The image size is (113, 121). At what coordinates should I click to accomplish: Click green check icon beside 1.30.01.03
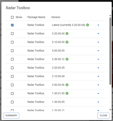[67, 93]
